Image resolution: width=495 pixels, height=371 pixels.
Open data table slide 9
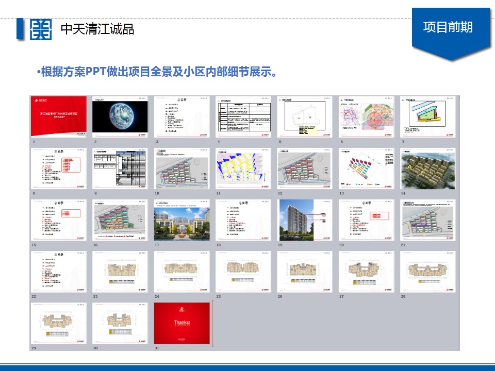tap(120, 168)
